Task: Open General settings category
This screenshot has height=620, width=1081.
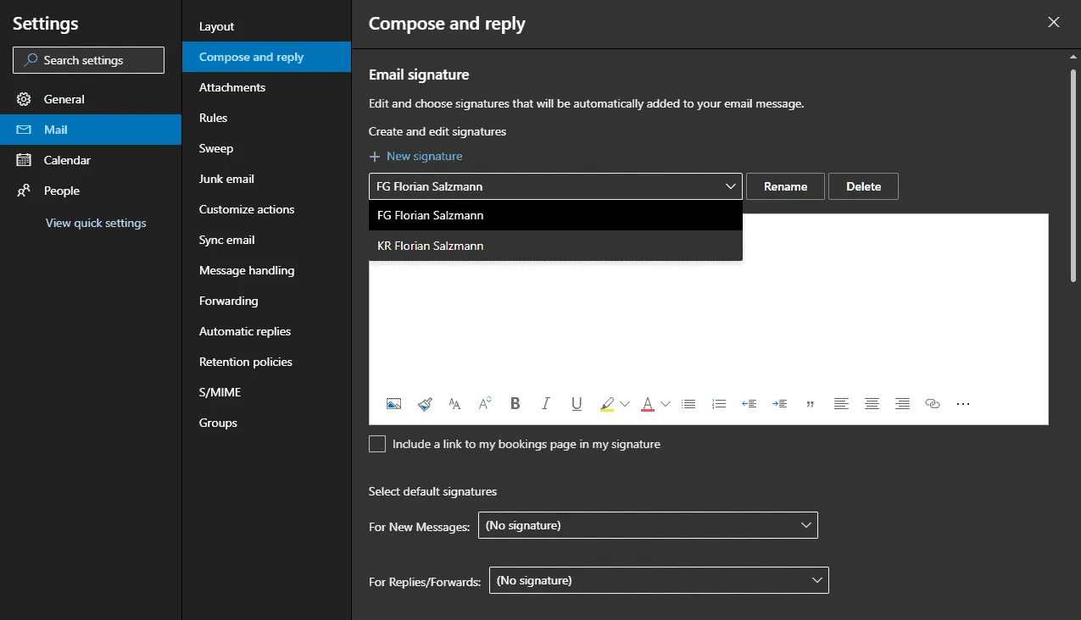Action: [x=91, y=99]
